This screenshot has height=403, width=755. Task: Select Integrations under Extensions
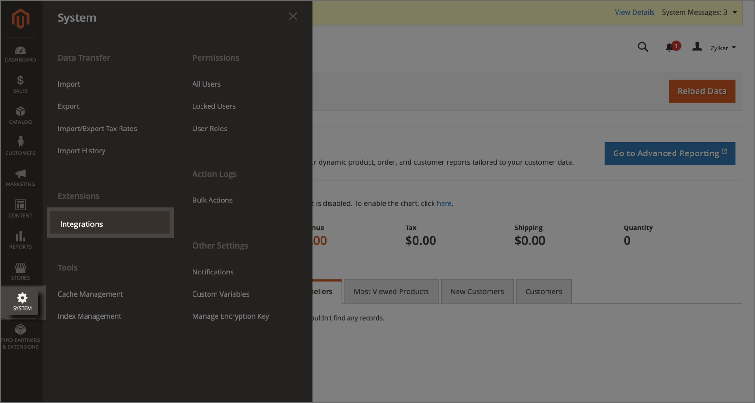pyautogui.click(x=81, y=224)
